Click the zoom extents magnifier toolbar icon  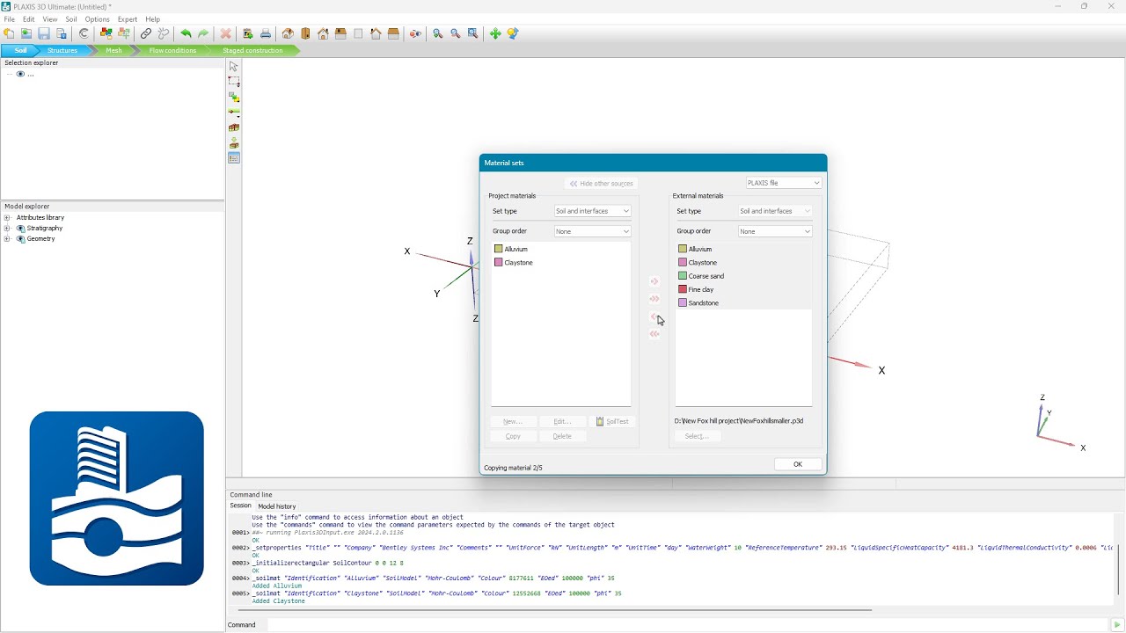(473, 33)
